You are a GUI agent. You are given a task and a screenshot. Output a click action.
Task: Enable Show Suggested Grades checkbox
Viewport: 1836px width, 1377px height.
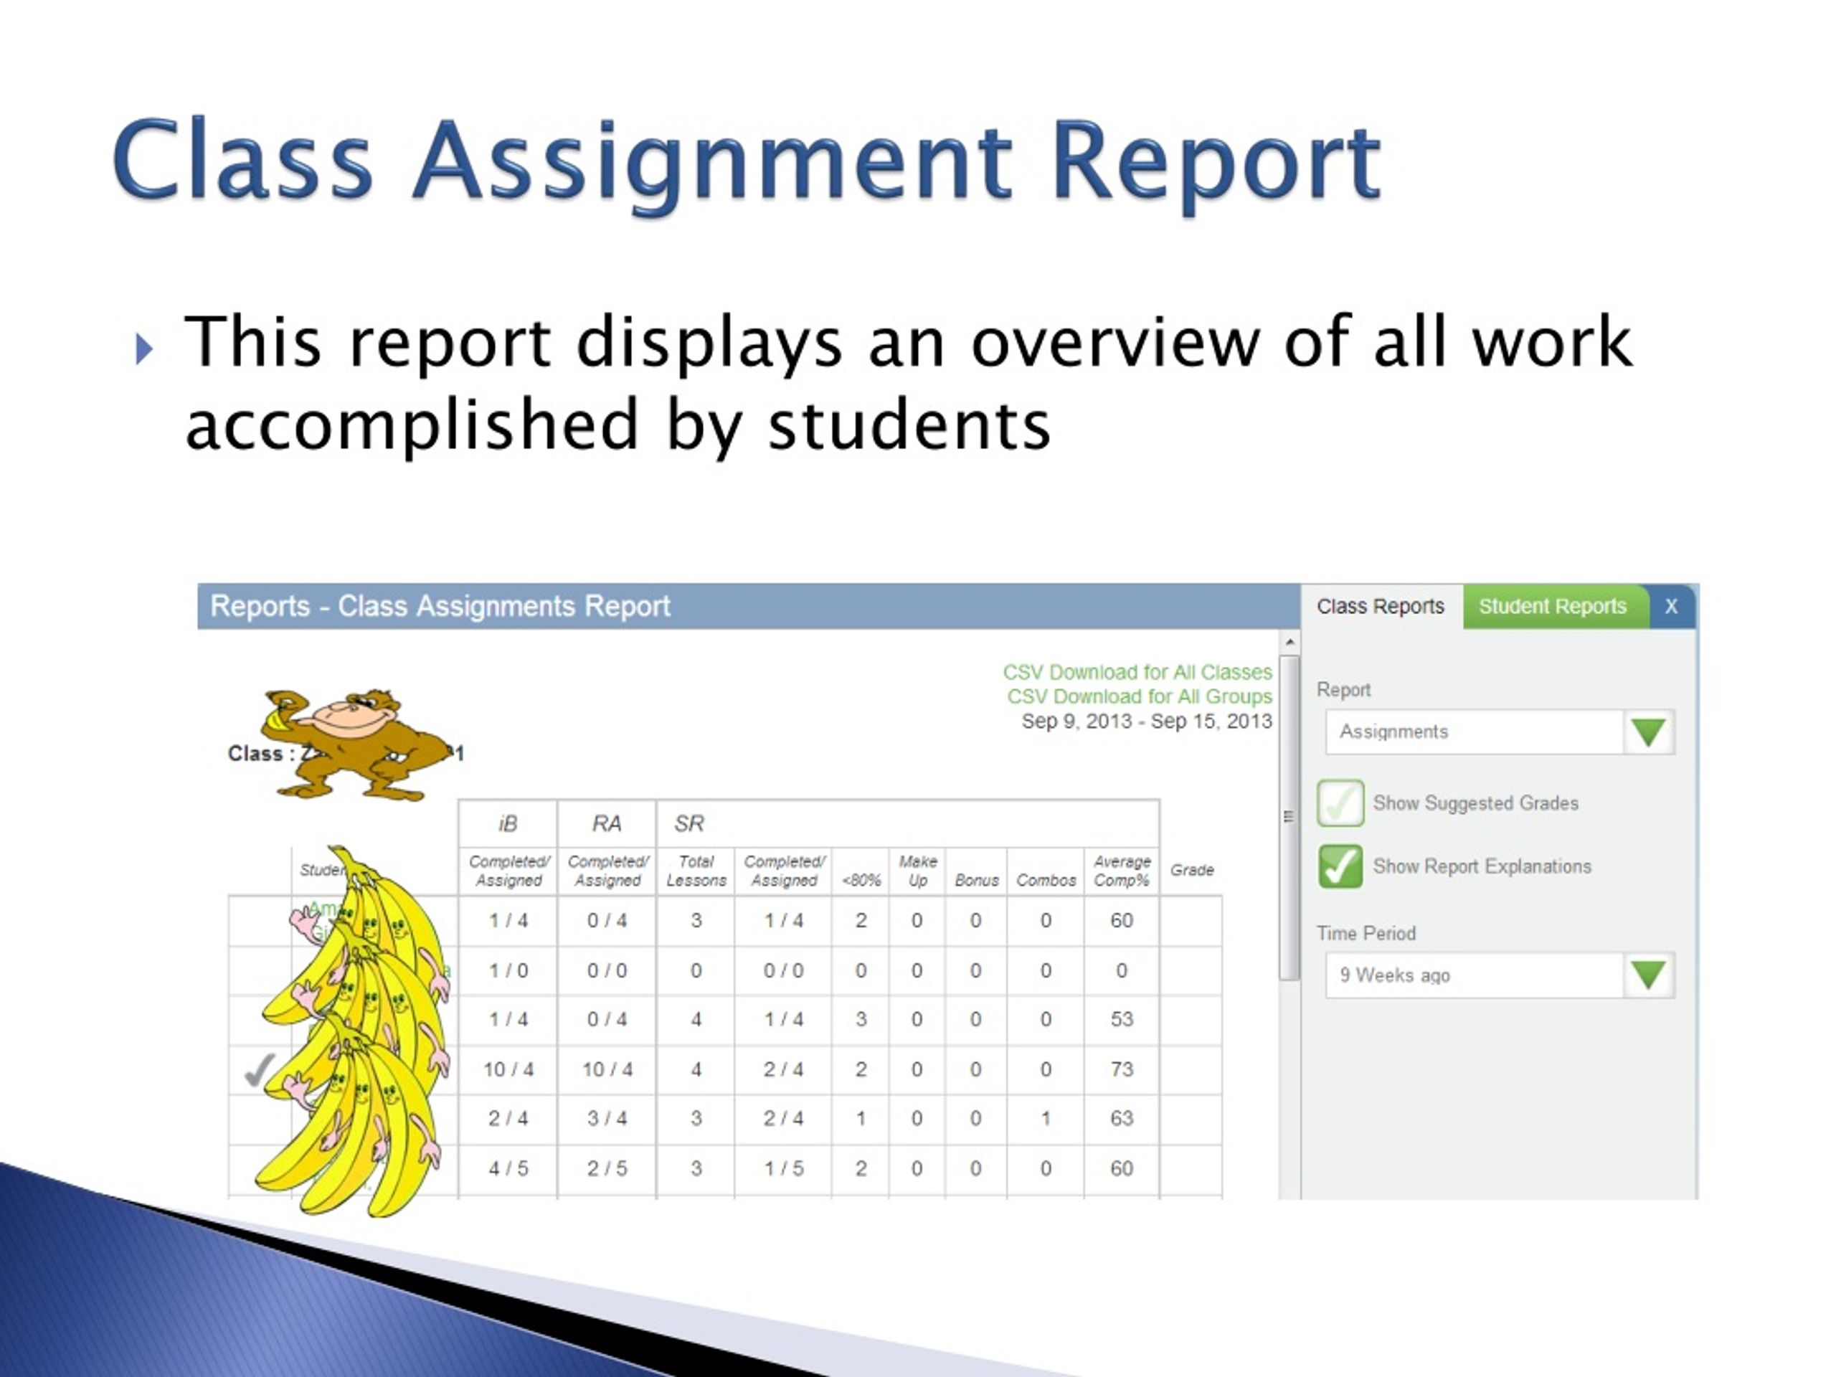pyautogui.click(x=1340, y=803)
